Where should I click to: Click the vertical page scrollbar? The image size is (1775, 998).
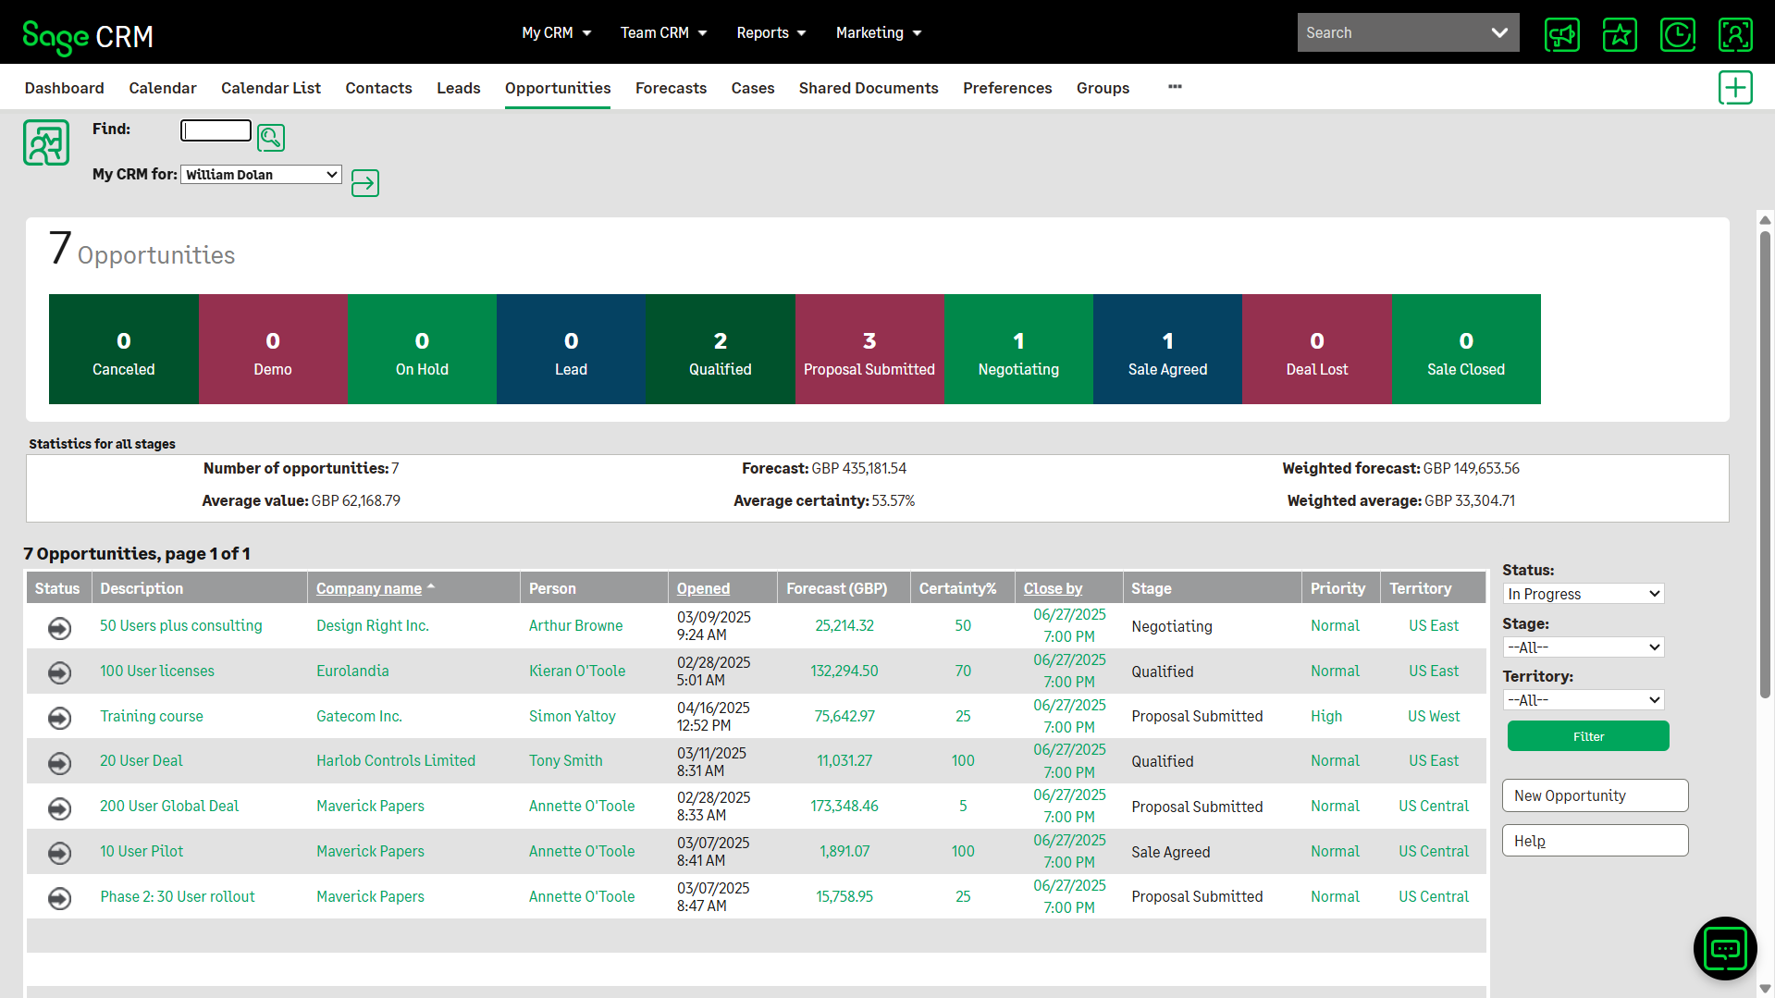(1765, 462)
